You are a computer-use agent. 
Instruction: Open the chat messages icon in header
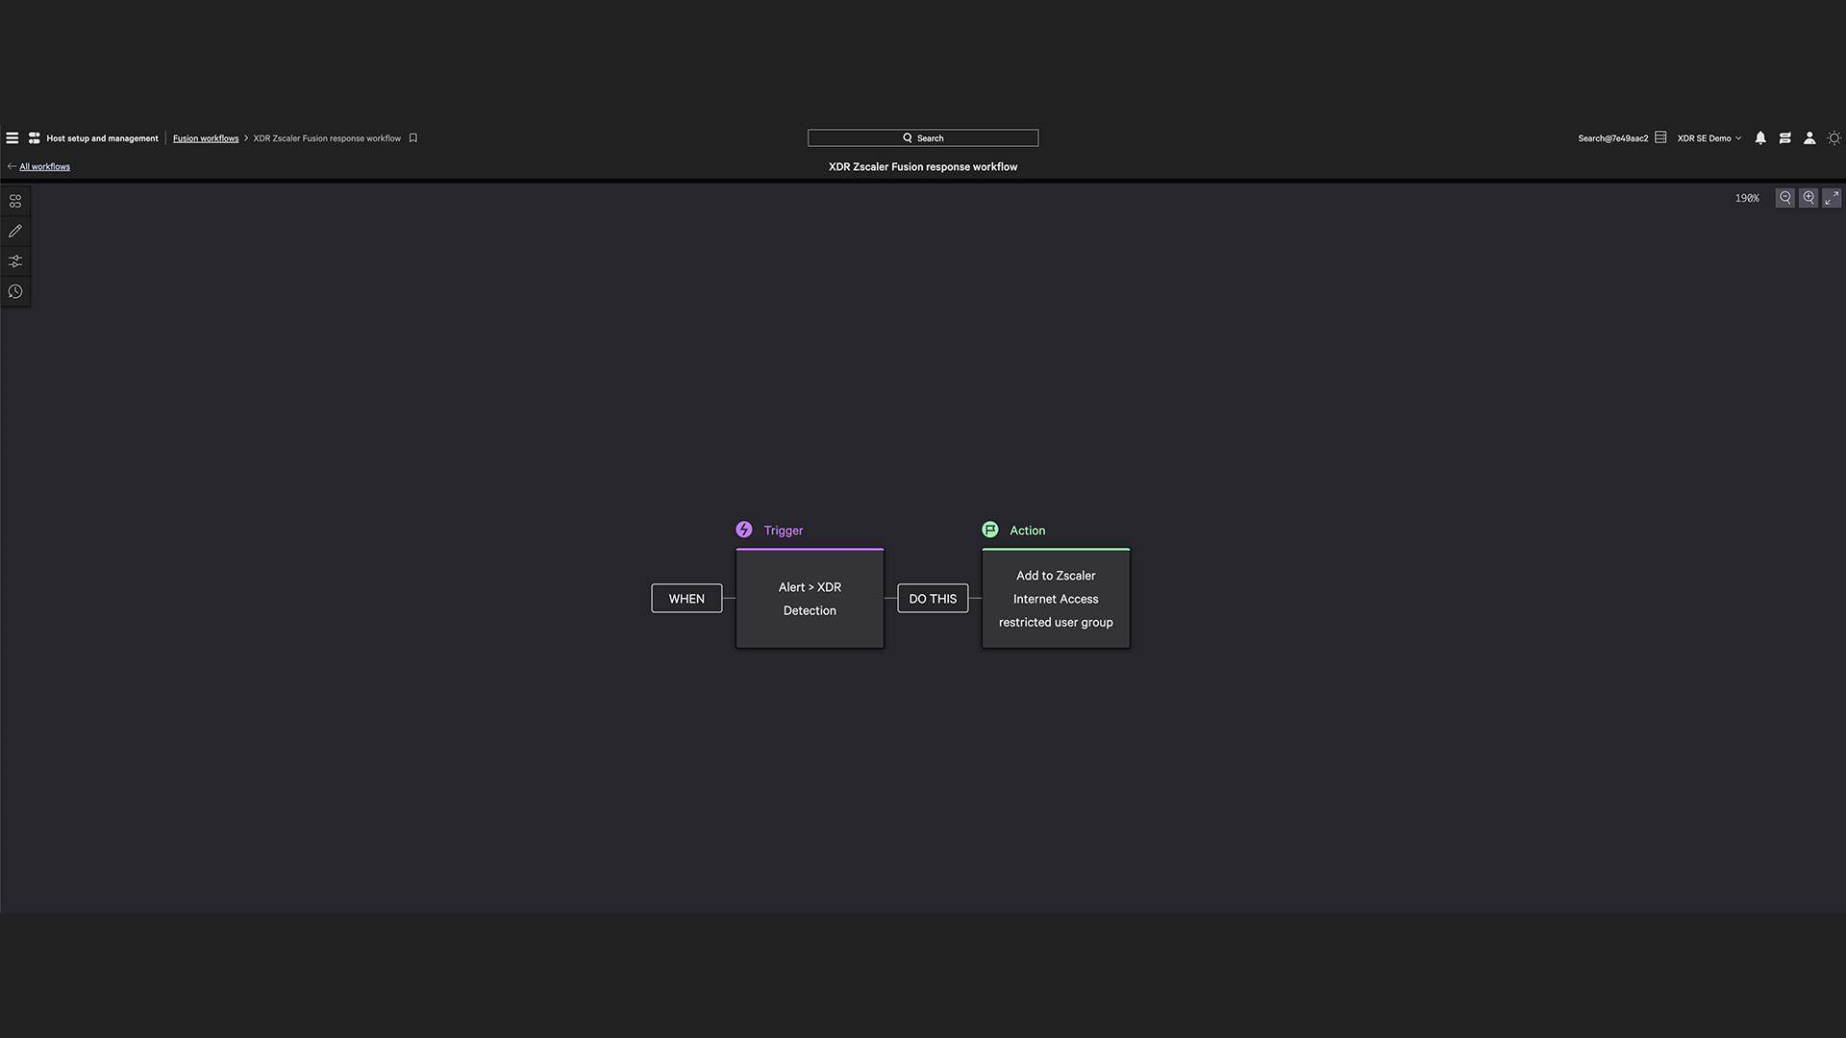point(1785,138)
